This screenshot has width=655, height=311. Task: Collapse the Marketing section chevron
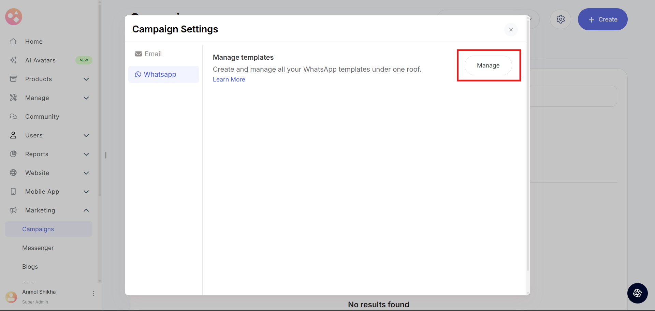[x=86, y=210]
